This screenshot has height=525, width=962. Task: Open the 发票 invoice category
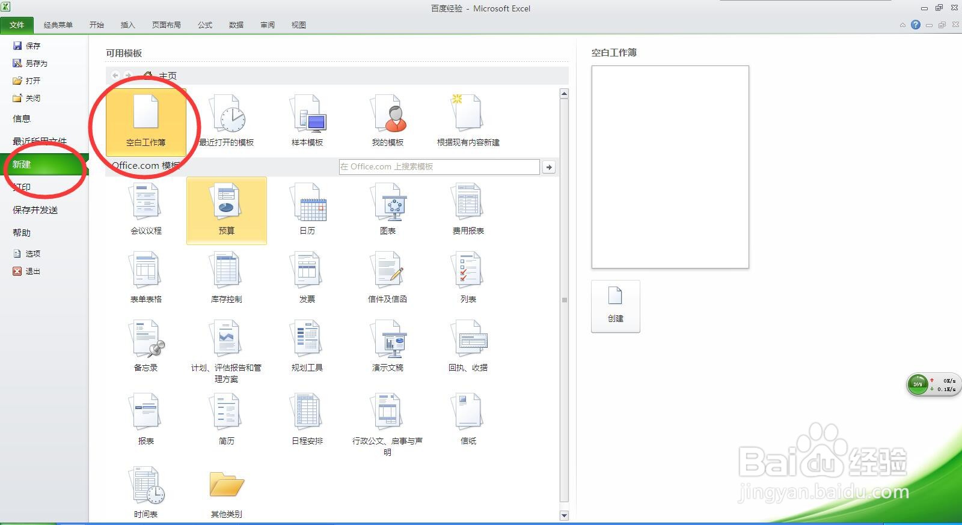(307, 278)
